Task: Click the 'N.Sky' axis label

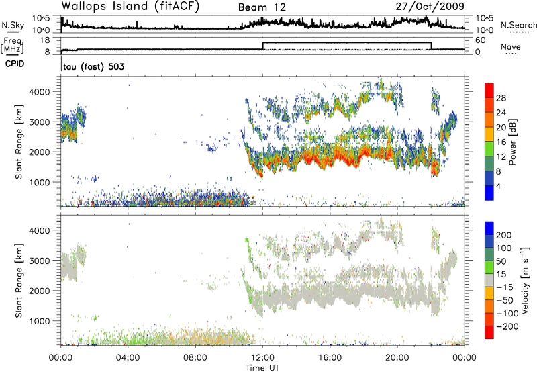Action: pyautogui.click(x=13, y=25)
